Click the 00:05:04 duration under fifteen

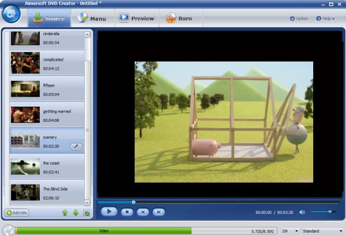[51, 94]
